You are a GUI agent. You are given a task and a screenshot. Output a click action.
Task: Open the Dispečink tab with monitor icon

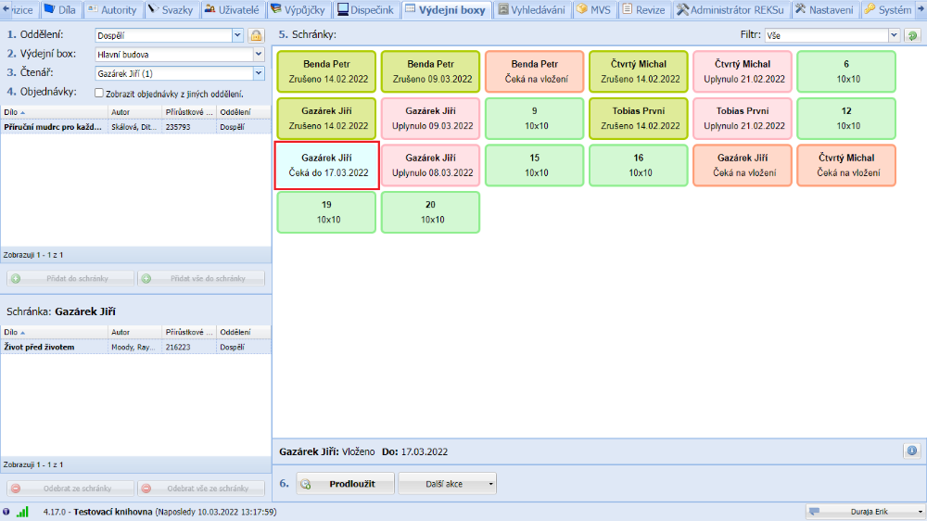point(366,10)
